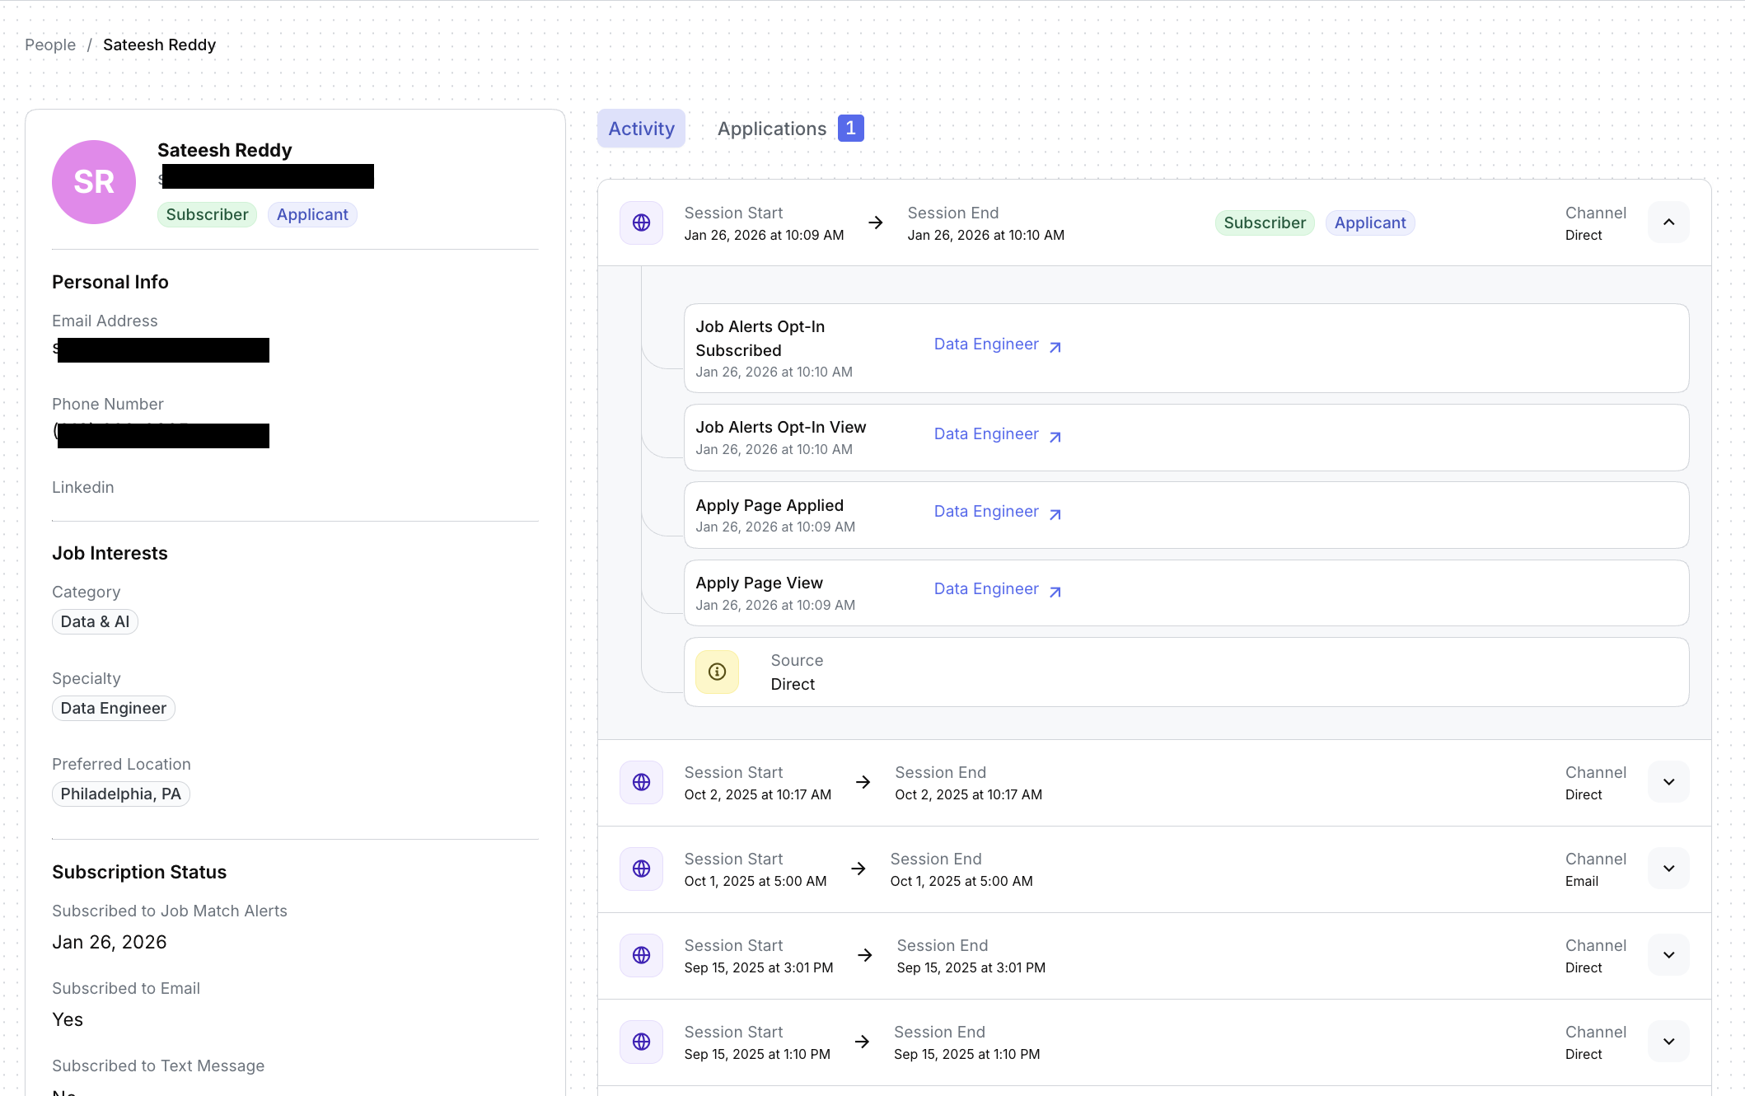Expand the Sep 15 3:01 PM session
1745x1096 pixels.
pyautogui.click(x=1668, y=955)
